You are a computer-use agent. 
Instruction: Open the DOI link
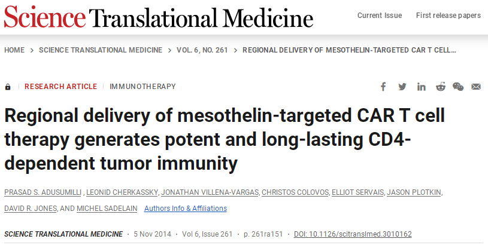pyautogui.click(x=353, y=234)
